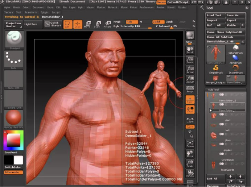The width and height of the screenshot is (251, 187).
Task: Select the Merged_backpack tool
Action: pos(216,79)
